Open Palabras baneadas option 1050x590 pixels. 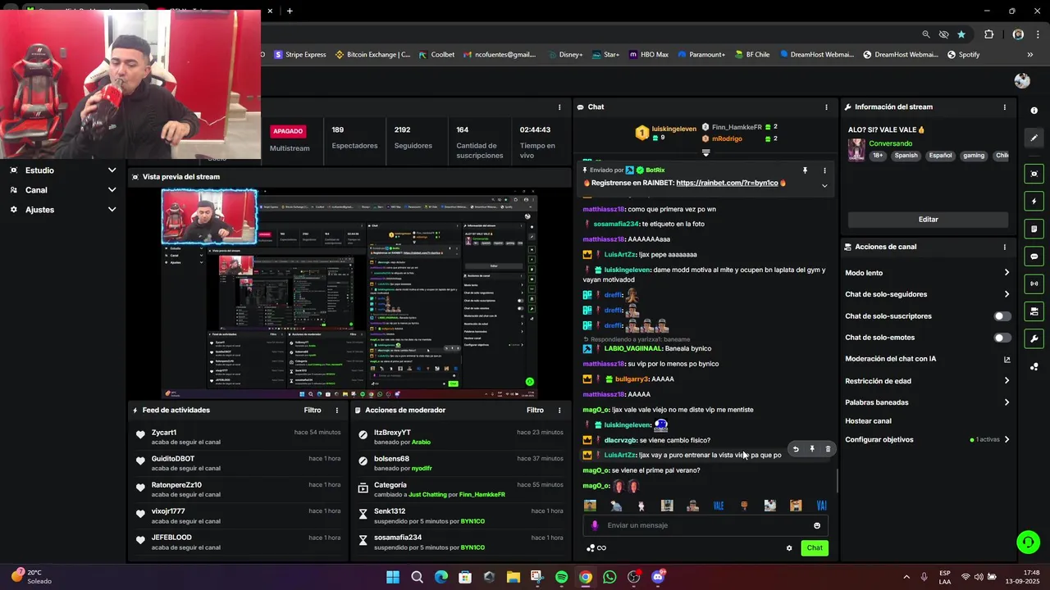(928, 402)
